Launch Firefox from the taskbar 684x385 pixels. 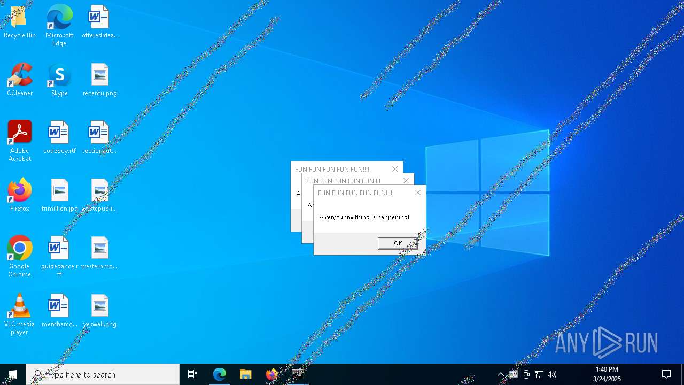pyautogui.click(x=271, y=374)
